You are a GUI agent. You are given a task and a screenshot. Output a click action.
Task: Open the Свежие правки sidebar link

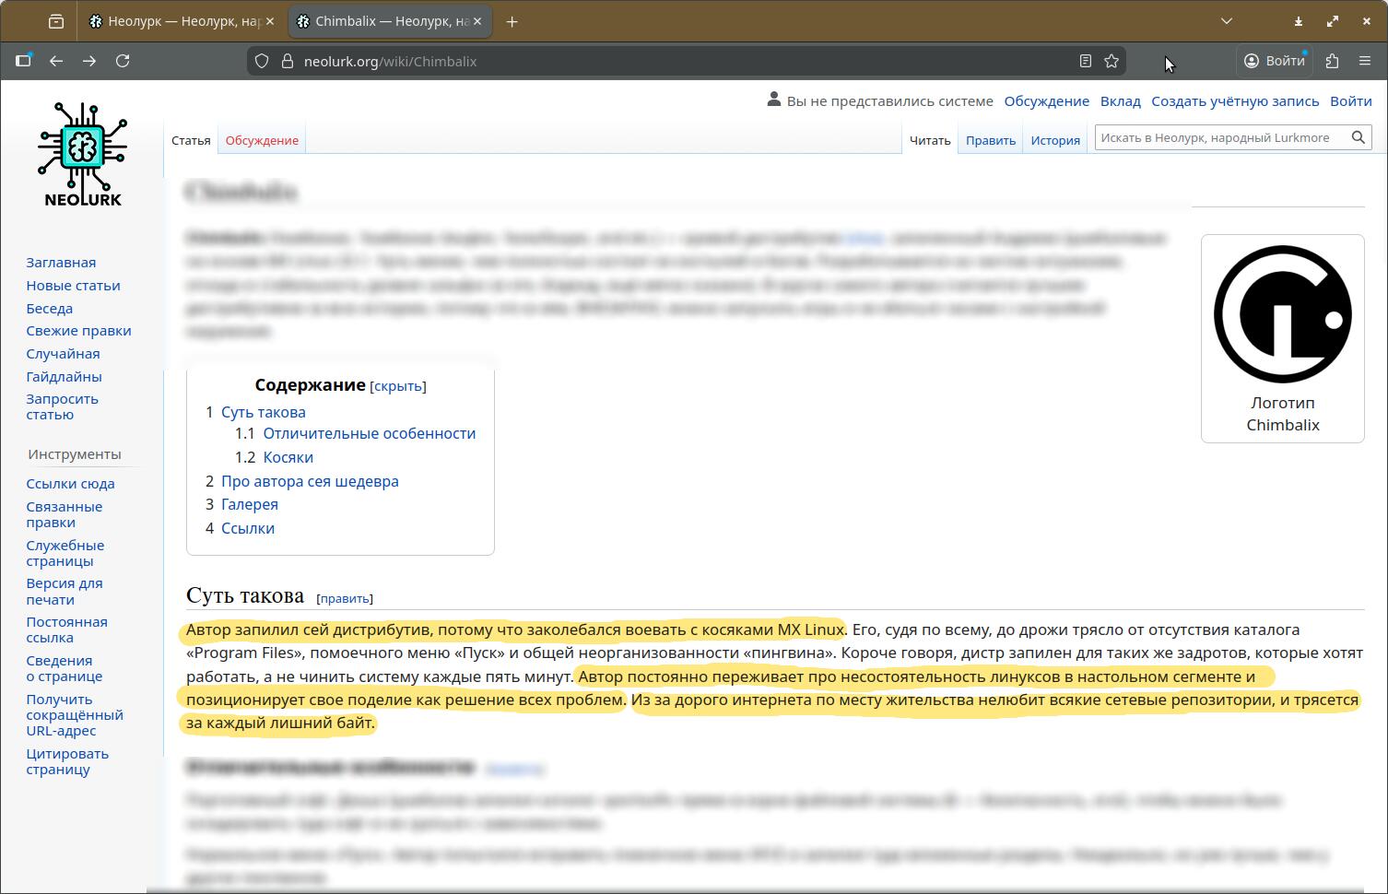point(78,331)
